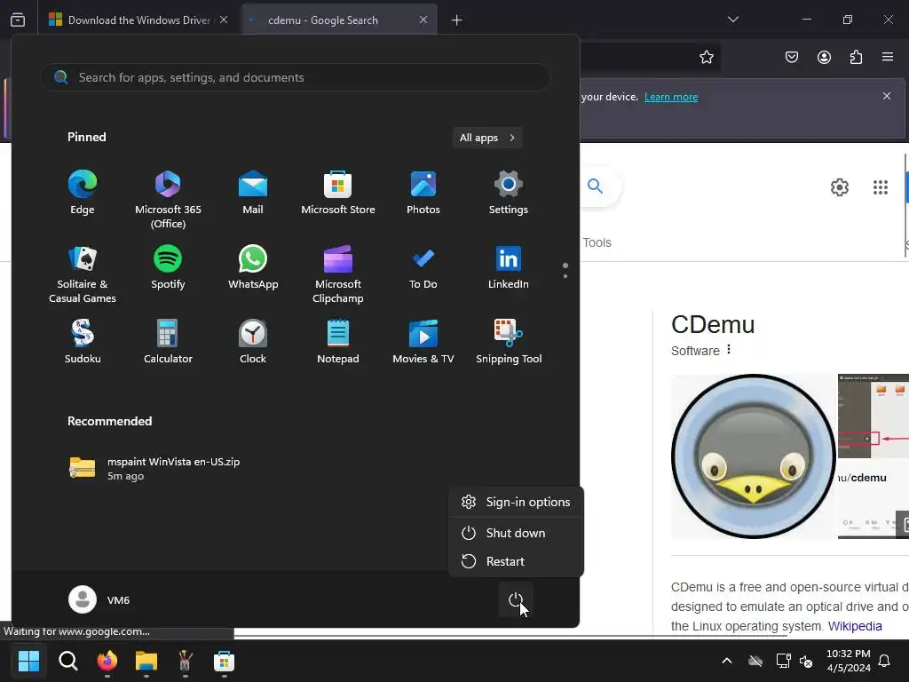Click the pinned apps page indicator dots
Screen dimensions: 909x682
pos(565,270)
